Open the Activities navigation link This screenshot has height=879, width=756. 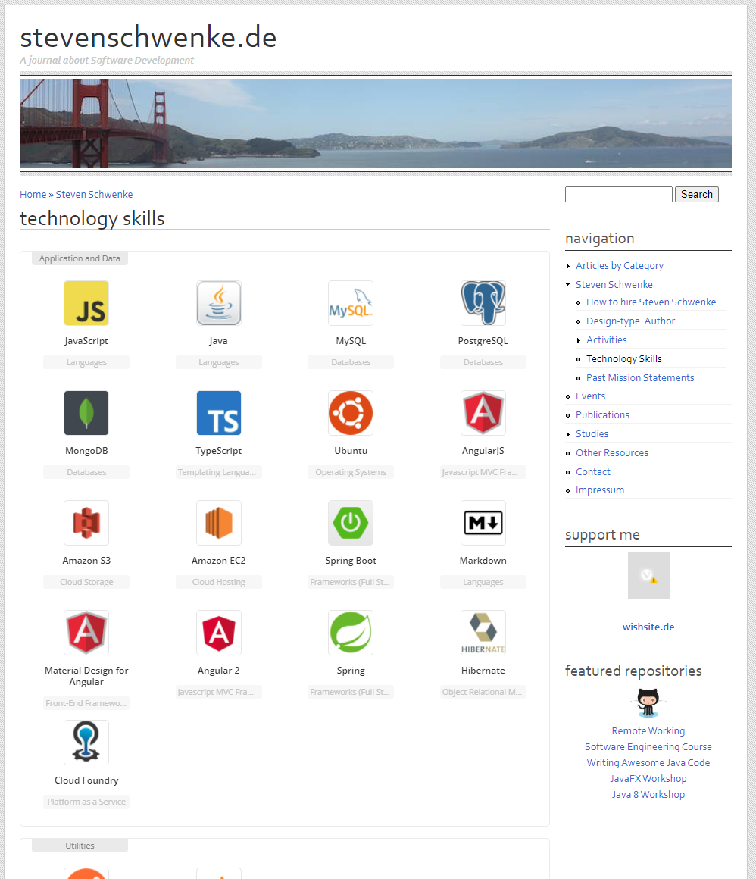point(606,339)
